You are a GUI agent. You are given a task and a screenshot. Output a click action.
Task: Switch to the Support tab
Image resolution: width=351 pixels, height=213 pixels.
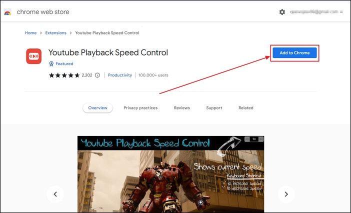(214, 108)
